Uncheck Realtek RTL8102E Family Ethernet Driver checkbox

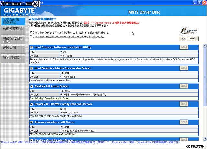coord(32,104)
